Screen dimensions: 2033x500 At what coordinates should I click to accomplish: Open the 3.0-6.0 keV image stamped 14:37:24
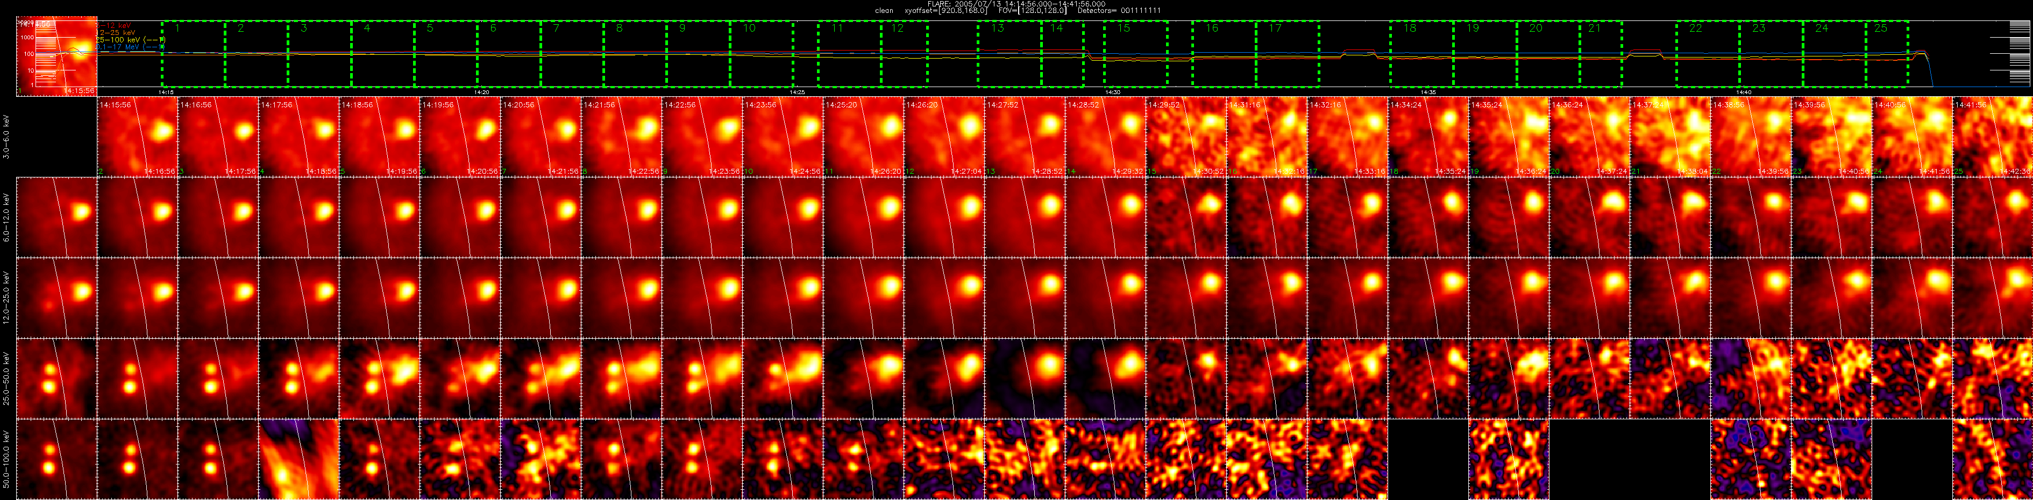(x=1670, y=137)
